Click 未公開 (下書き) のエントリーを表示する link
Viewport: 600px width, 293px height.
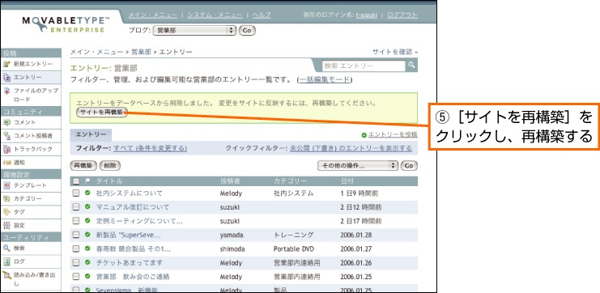tap(351, 148)
